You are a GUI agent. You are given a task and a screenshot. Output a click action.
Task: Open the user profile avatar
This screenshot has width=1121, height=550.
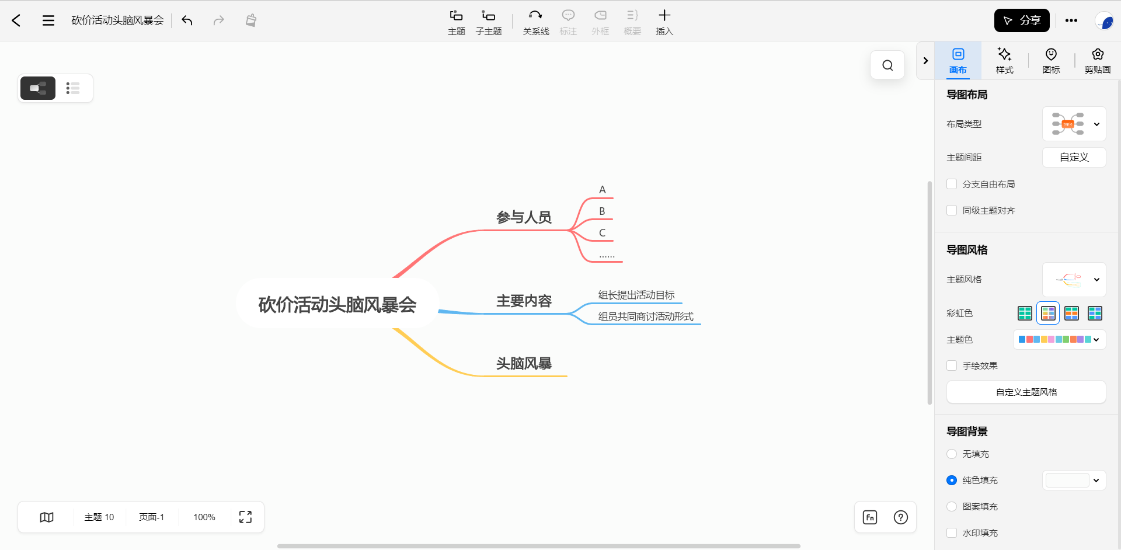tap(1103, 21)
